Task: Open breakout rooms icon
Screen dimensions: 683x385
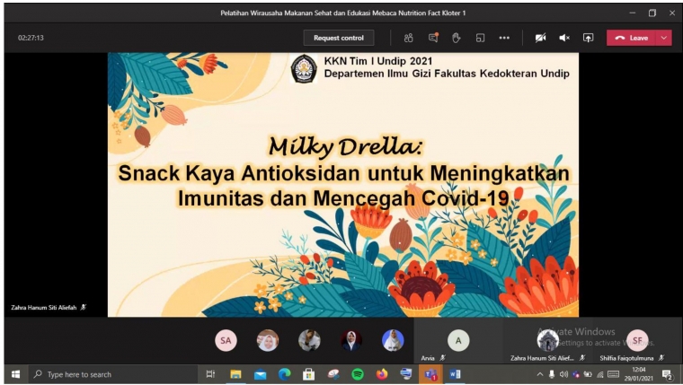Action: 480,38
